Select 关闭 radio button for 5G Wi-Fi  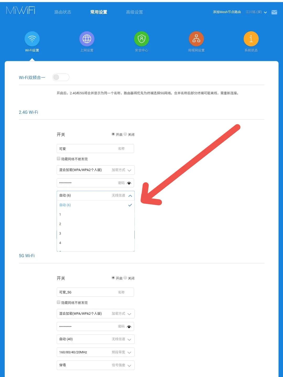(x=125, y=278)
